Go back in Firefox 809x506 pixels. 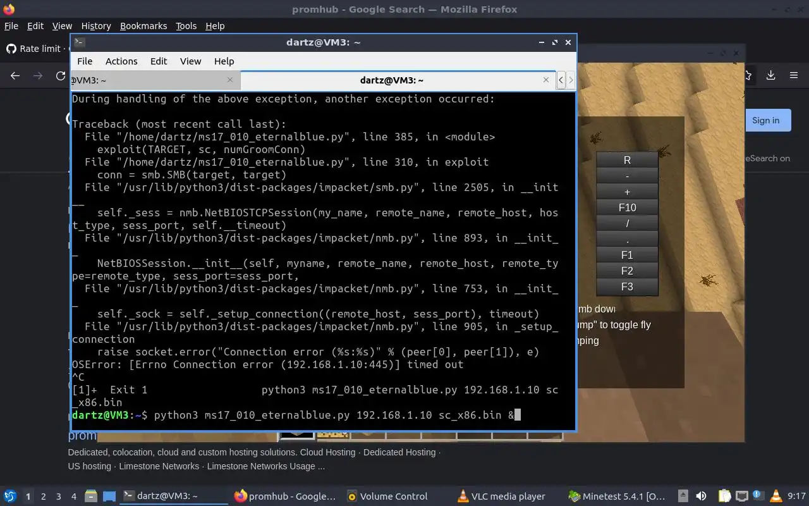15,76
